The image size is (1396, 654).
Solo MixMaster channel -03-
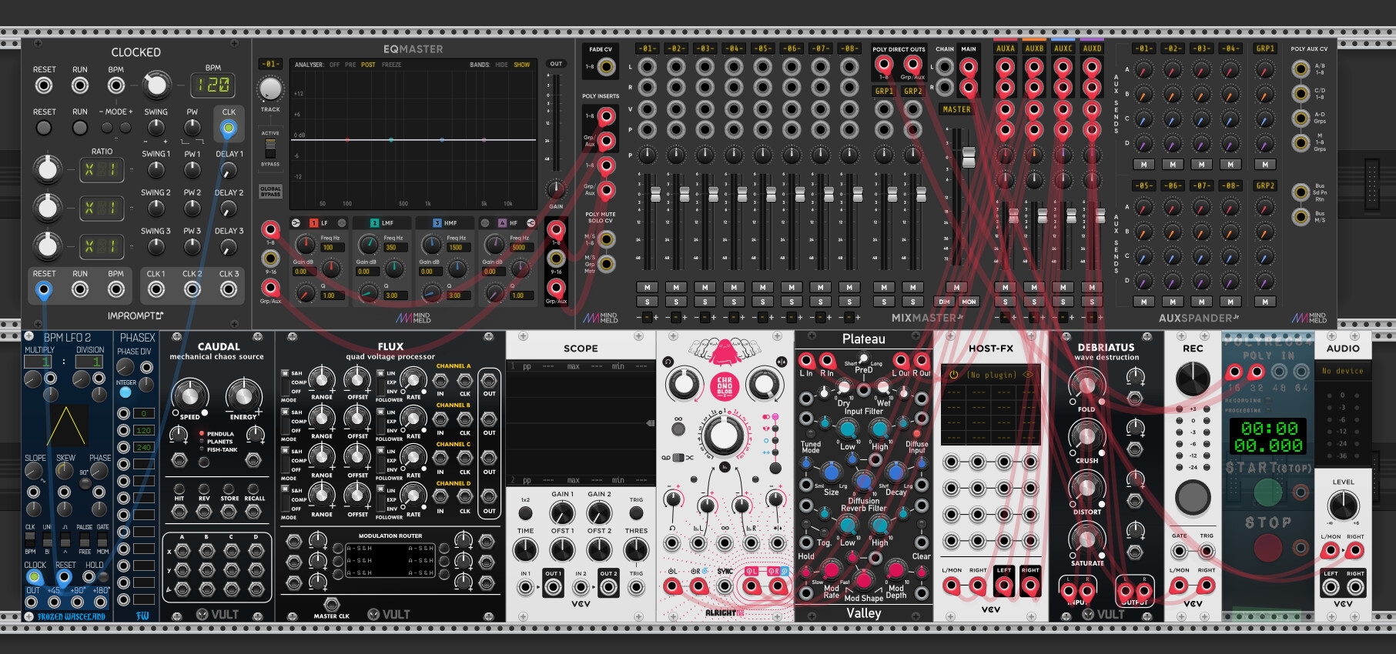coord(705,302)
